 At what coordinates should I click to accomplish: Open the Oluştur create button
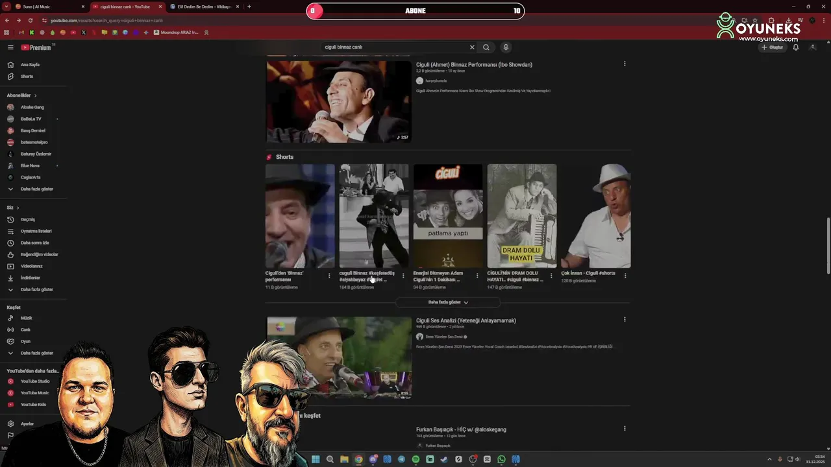[773, 47]
